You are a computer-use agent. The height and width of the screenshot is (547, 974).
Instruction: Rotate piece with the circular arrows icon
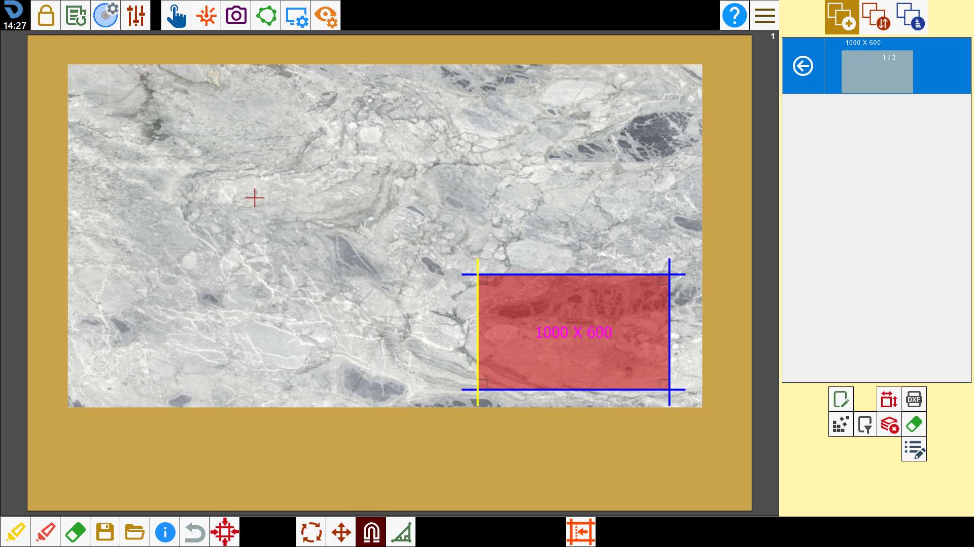coord(311,532)
